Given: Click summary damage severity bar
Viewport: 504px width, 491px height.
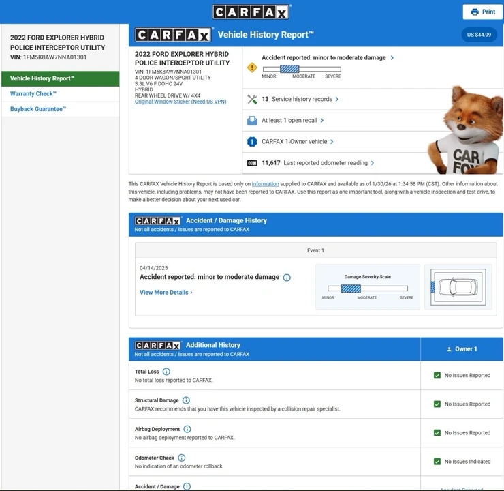Looking at the screenshot, I should coord(302,69).
